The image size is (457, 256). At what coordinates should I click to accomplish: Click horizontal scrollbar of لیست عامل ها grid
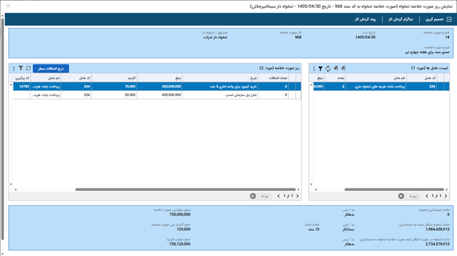(394, 189)
